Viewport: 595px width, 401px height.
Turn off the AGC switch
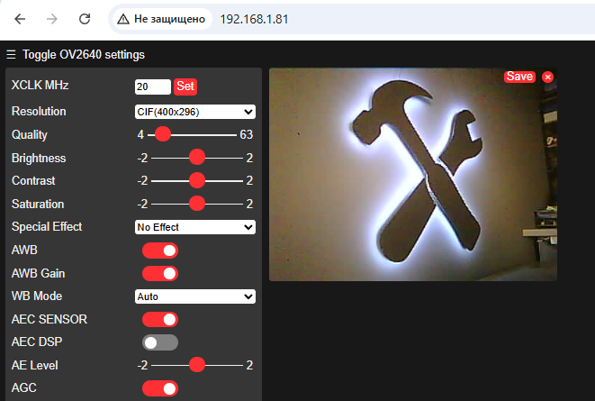point(160,388)
